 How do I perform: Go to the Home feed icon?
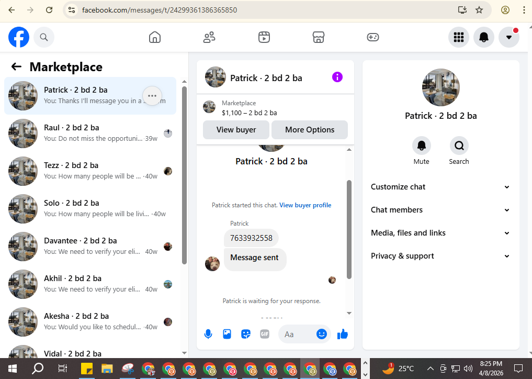155,37
